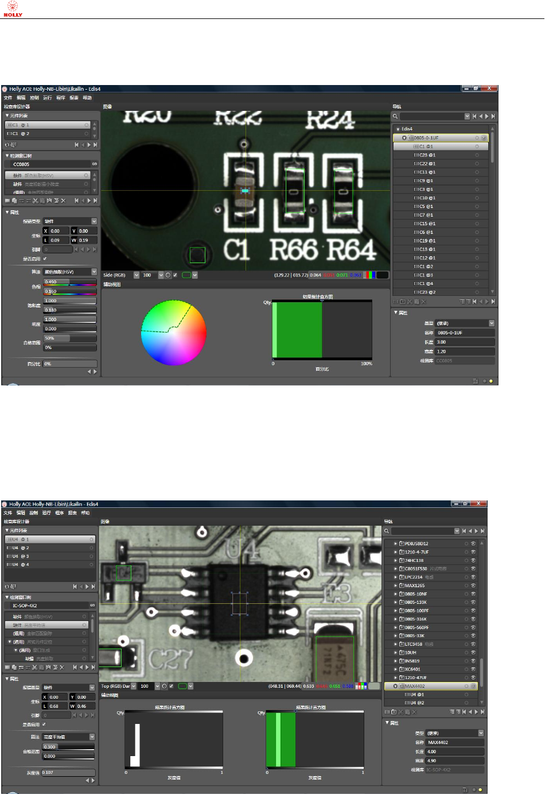Open 报警类型 dropdown in C1 properties
Screen dimensions: 549x794
pyautogui.click(x=94, y=221)
